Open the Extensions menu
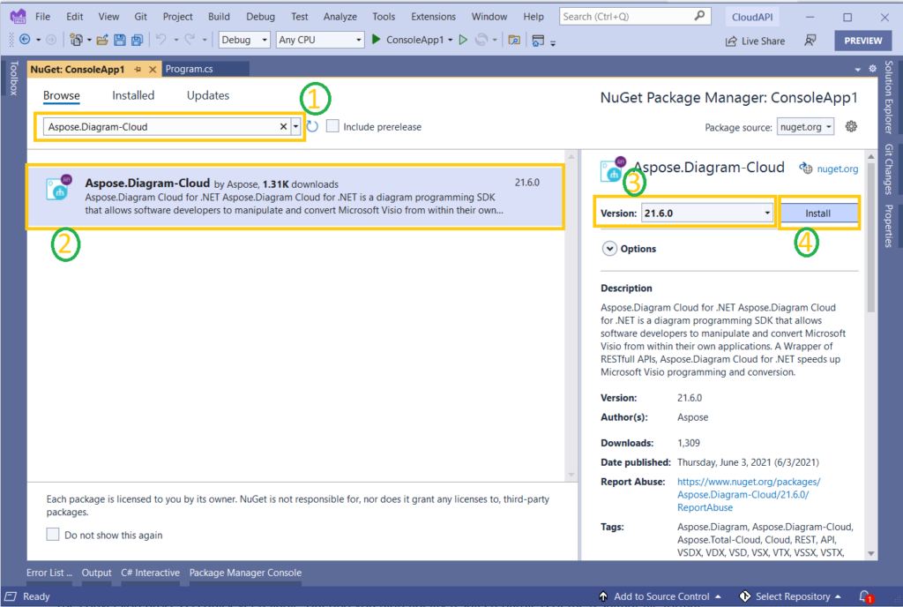Image resolution: width=903 pixels, height=607 pixels. tap(433, 16)
